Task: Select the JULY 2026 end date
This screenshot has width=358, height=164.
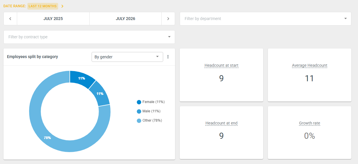Action: [125, 19]
